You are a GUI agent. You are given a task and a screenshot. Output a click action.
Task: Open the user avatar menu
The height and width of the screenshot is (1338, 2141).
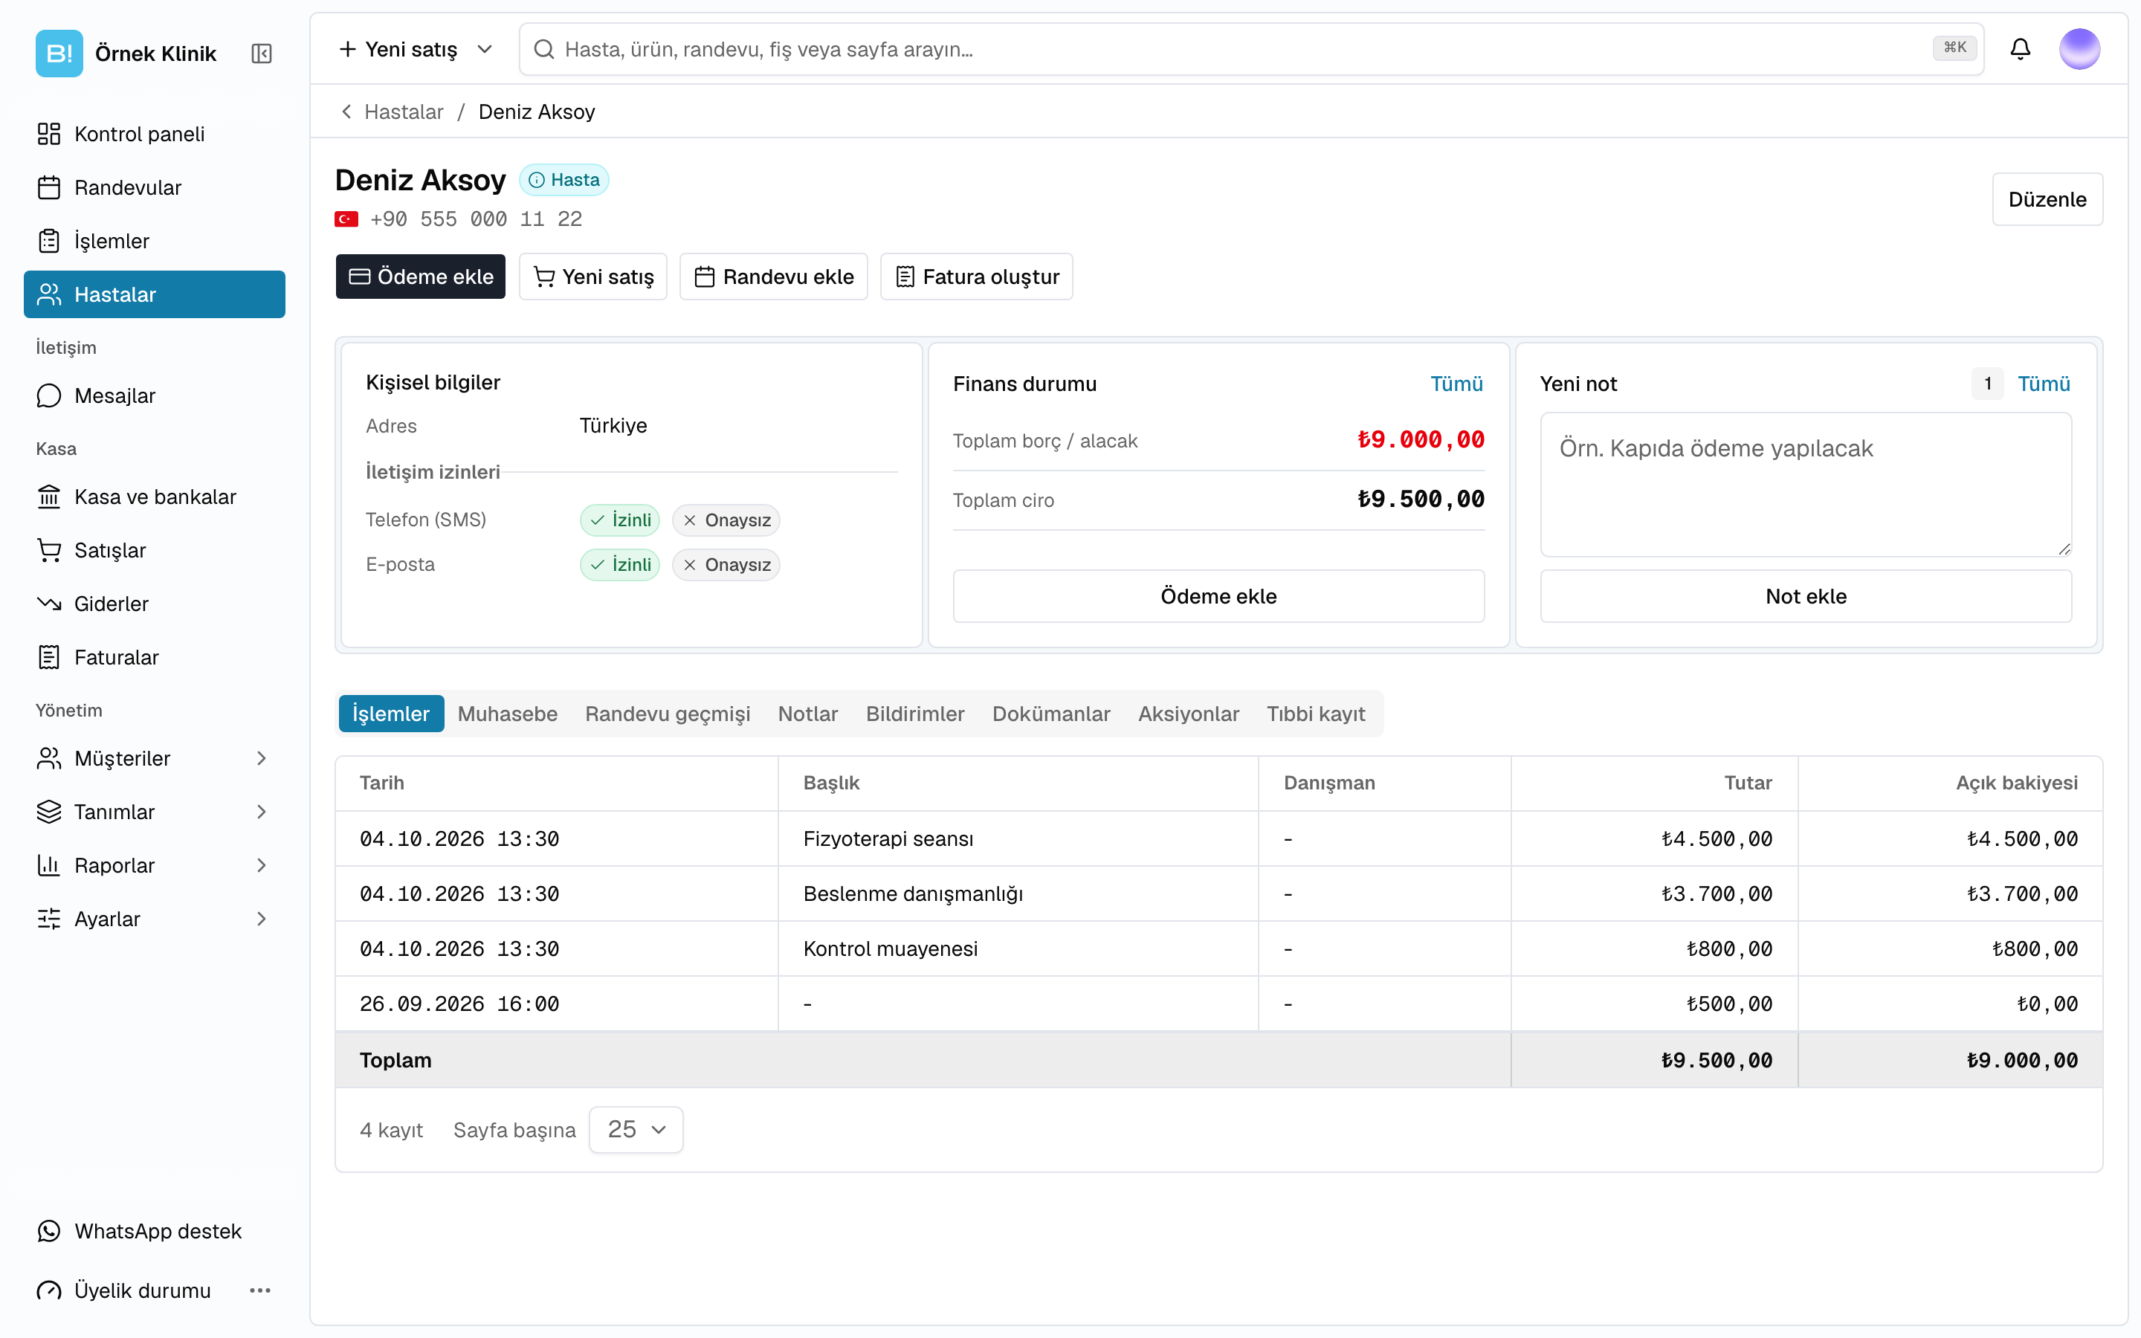pyautogui.click(x=2079, y=48)
